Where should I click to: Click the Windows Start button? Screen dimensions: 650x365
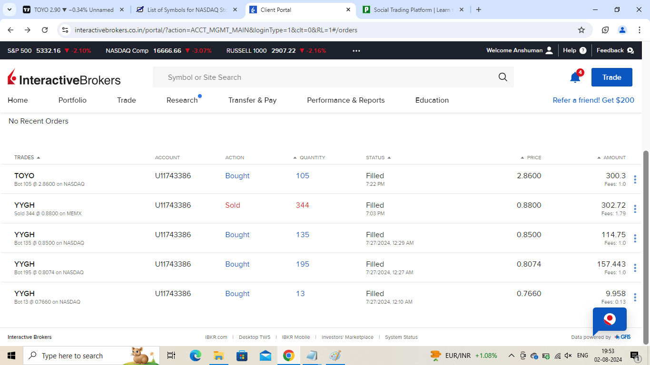(11, 355)
